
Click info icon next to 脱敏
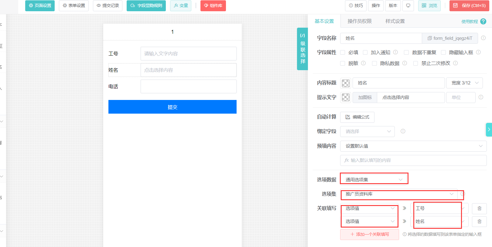(x=363, y=63)
